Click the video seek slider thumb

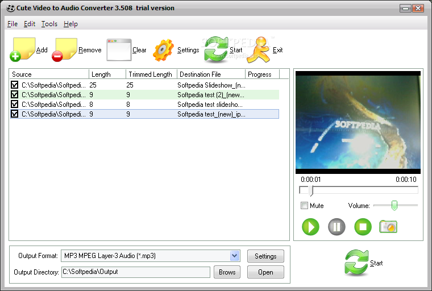tap(311, 191)
